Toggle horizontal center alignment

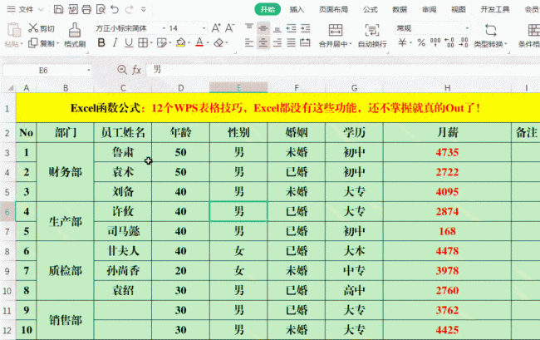coord(263,42)
